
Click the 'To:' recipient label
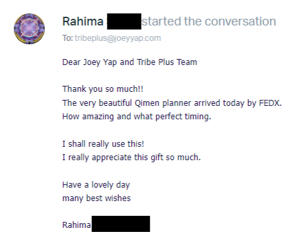(x=68, y=38)
